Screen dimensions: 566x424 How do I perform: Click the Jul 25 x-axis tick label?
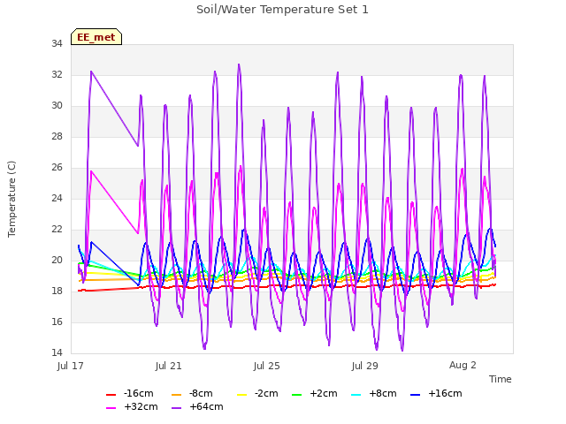click(267, 366)
